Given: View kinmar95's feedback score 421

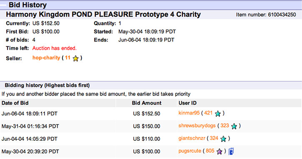Looking at the screenshot, I should 208,113.
